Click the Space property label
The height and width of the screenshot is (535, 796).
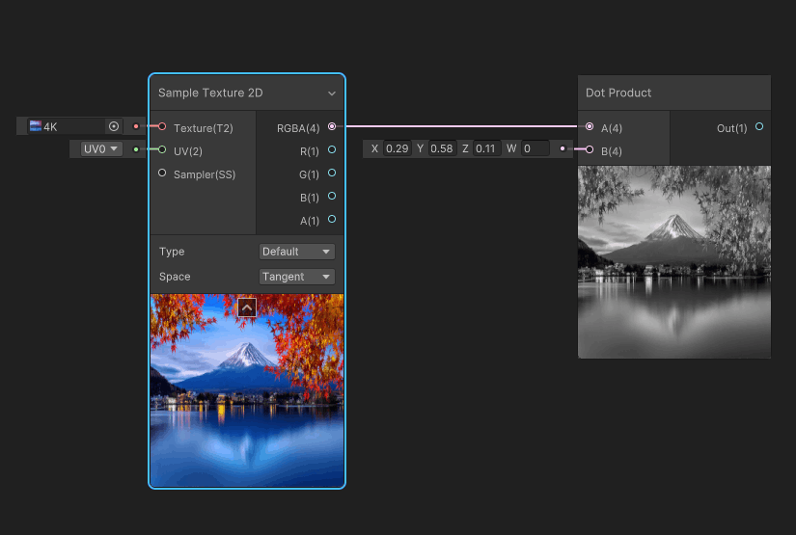(175, 277)
